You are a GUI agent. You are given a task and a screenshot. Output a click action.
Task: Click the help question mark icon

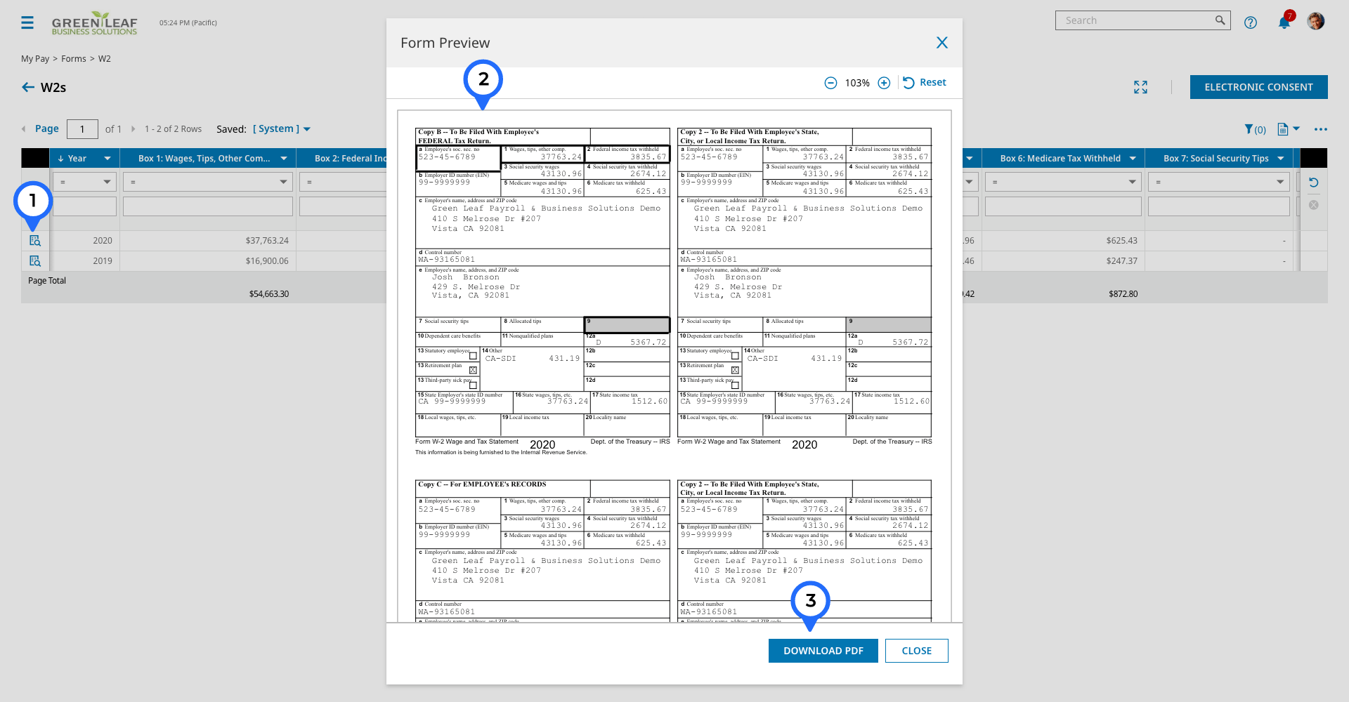(x=1250, y=22)
